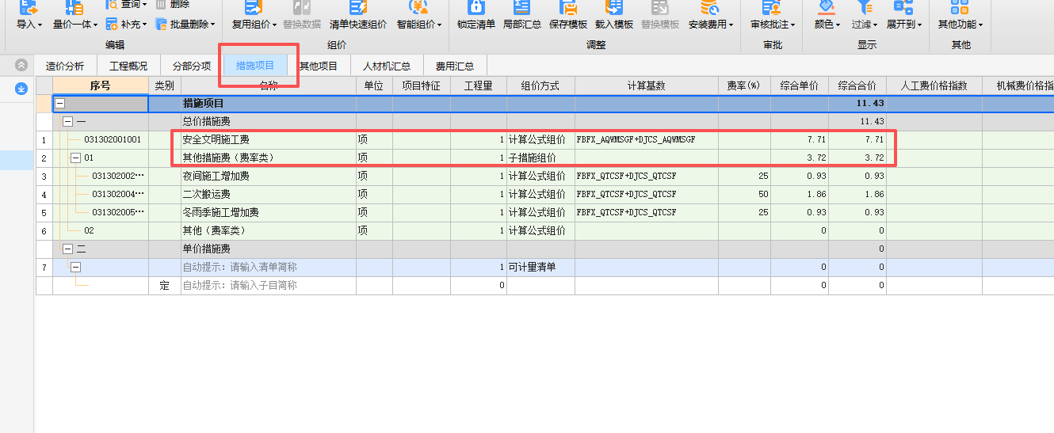Viewport: 1054px width, 433px height.
Task: Collapse the 01 其他措施费 subtree
Action: [x=75, y=158]
